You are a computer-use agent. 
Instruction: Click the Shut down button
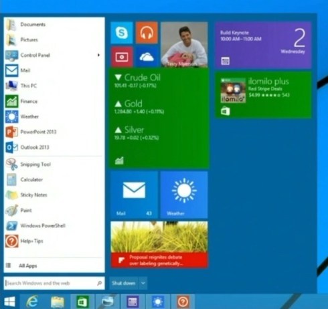point(124,283)
